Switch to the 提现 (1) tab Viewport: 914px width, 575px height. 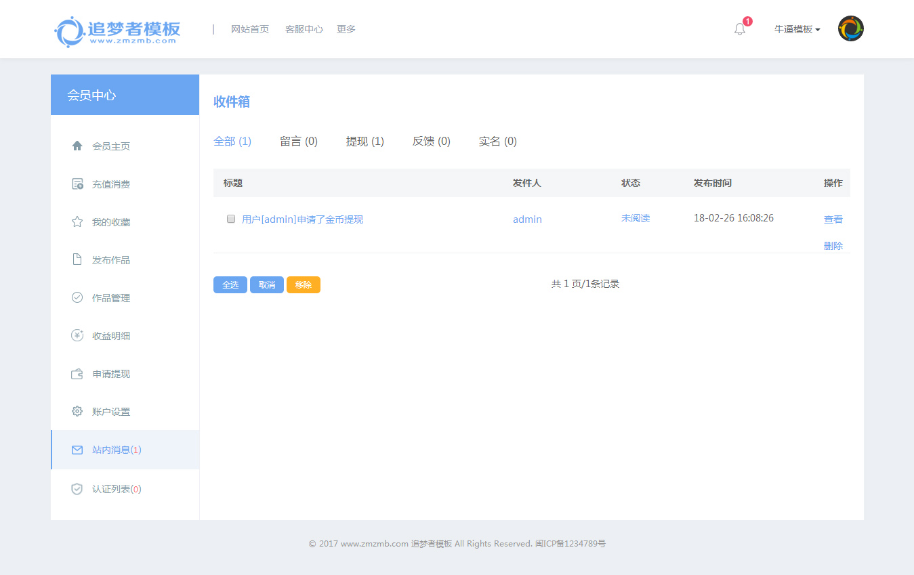click(365, 142)
